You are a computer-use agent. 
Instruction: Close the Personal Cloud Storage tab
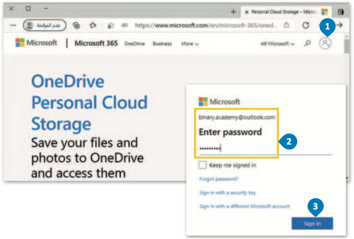tap(247, 12)
